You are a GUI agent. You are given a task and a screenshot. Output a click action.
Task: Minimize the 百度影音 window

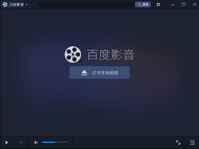[x=173, y=5]
